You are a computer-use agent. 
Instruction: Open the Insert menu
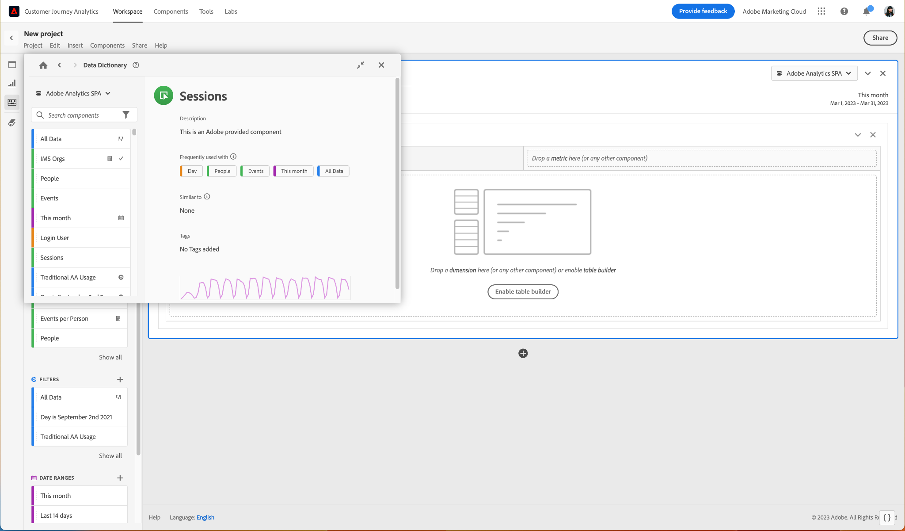[x=75, y=46]
